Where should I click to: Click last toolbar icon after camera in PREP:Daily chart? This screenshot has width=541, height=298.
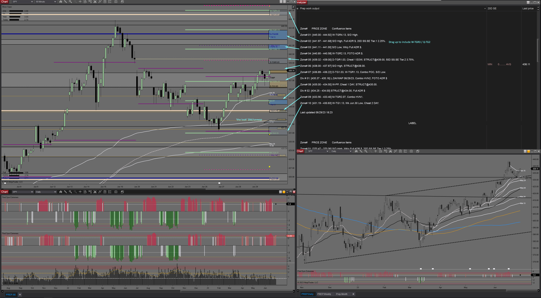coord(417,151)
